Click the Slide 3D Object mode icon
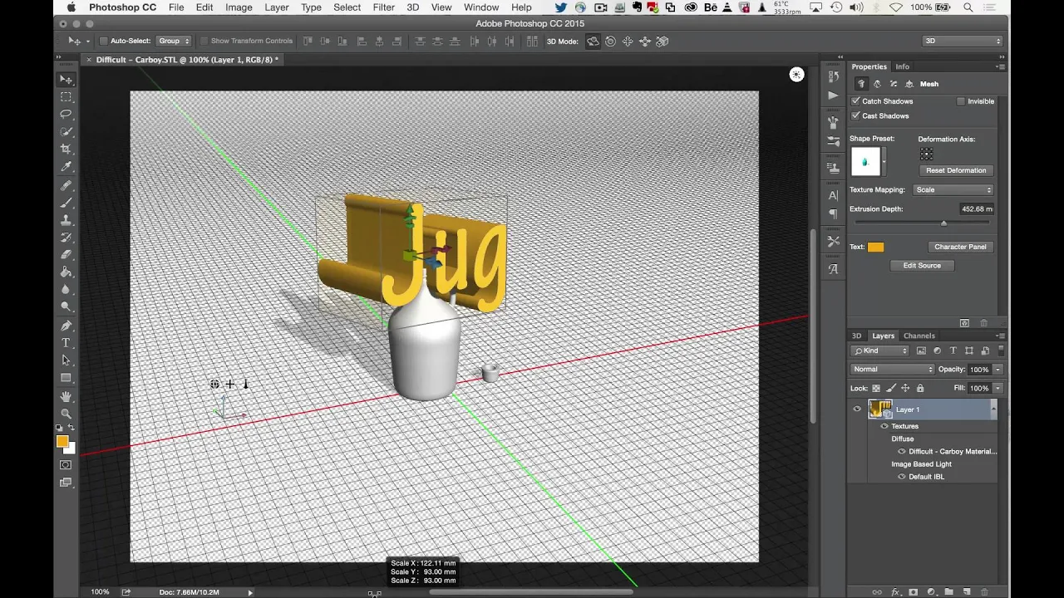Image resolution: width=1064 pixels, height=598 pixels. tap(645, 41)
